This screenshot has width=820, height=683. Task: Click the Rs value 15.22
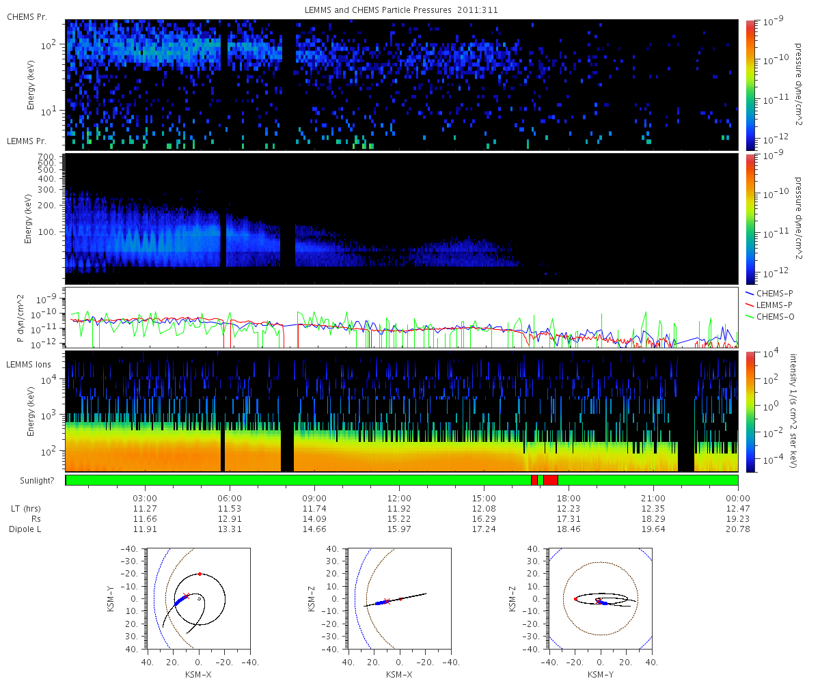[x=399, y=518]
